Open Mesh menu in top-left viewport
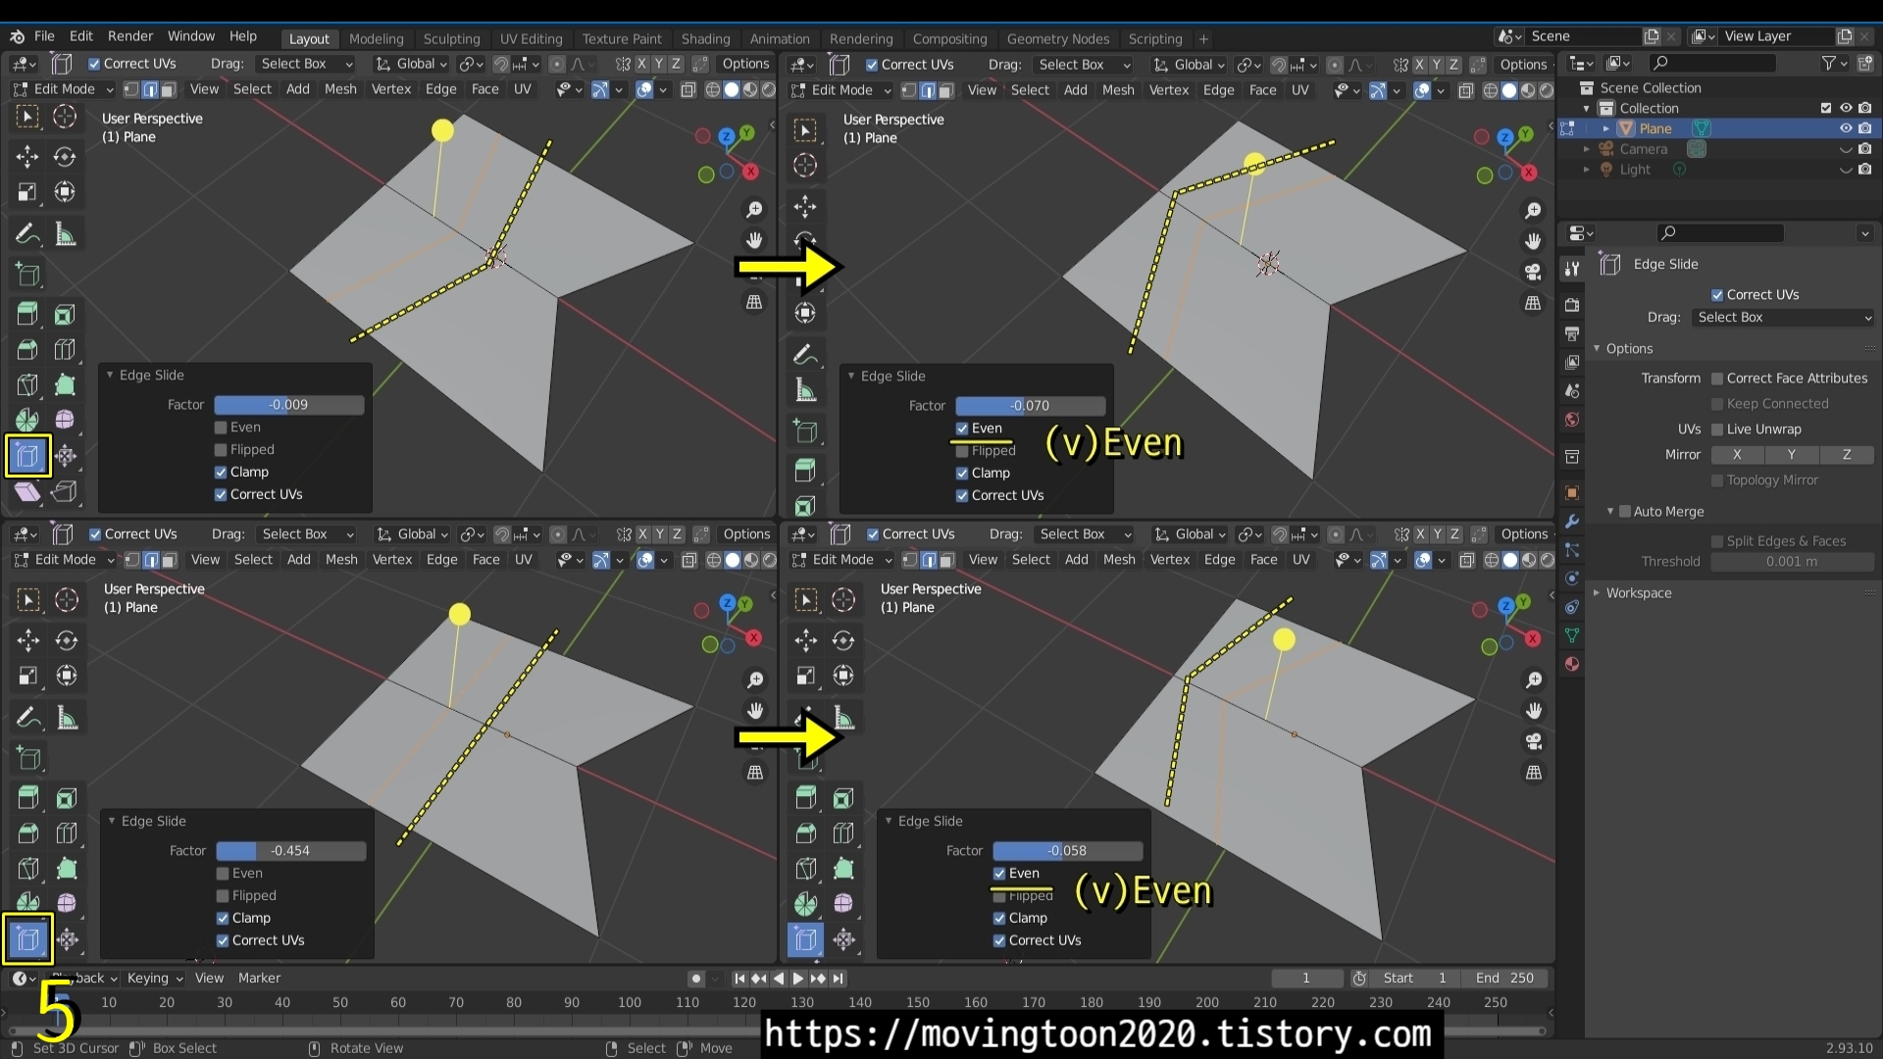 click(x=340, y=89)
